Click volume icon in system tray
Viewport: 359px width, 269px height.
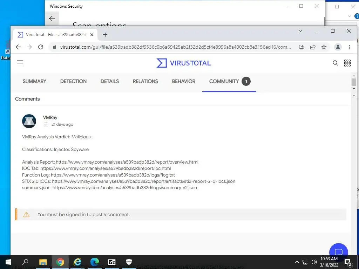pyautogui.click(x=314, y=262)
